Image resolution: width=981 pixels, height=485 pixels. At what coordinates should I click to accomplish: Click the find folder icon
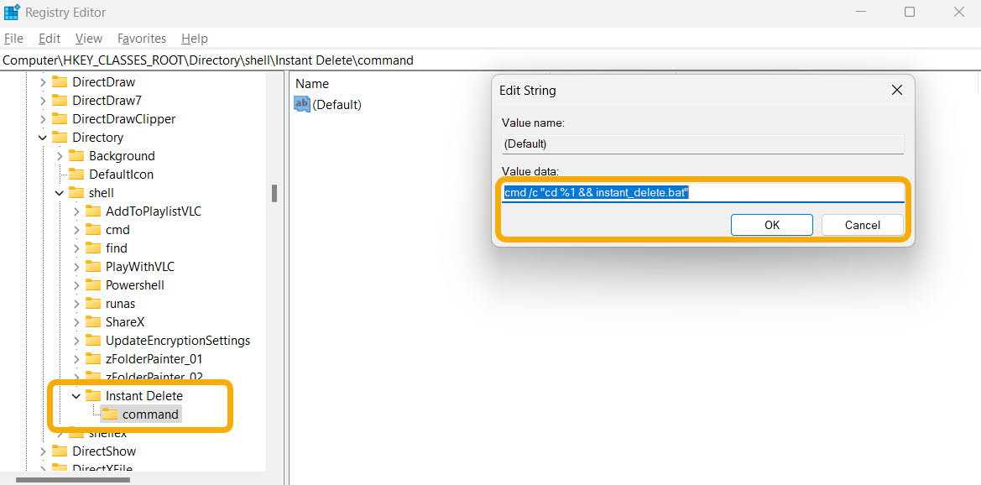coord(93,248)
